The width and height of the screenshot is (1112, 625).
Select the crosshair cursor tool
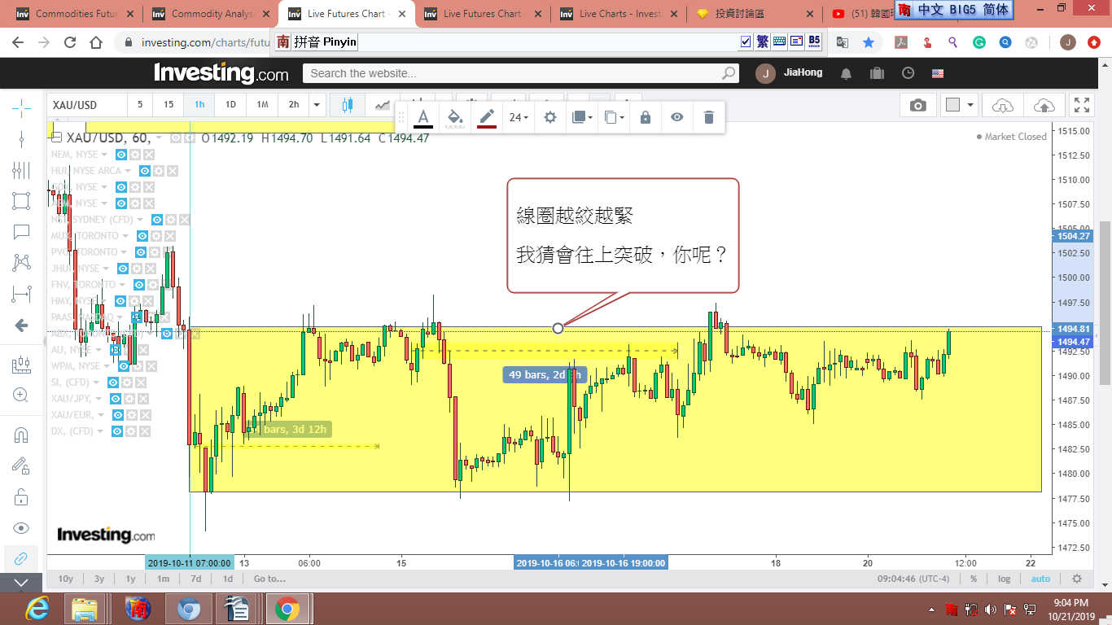coord(21,107)
